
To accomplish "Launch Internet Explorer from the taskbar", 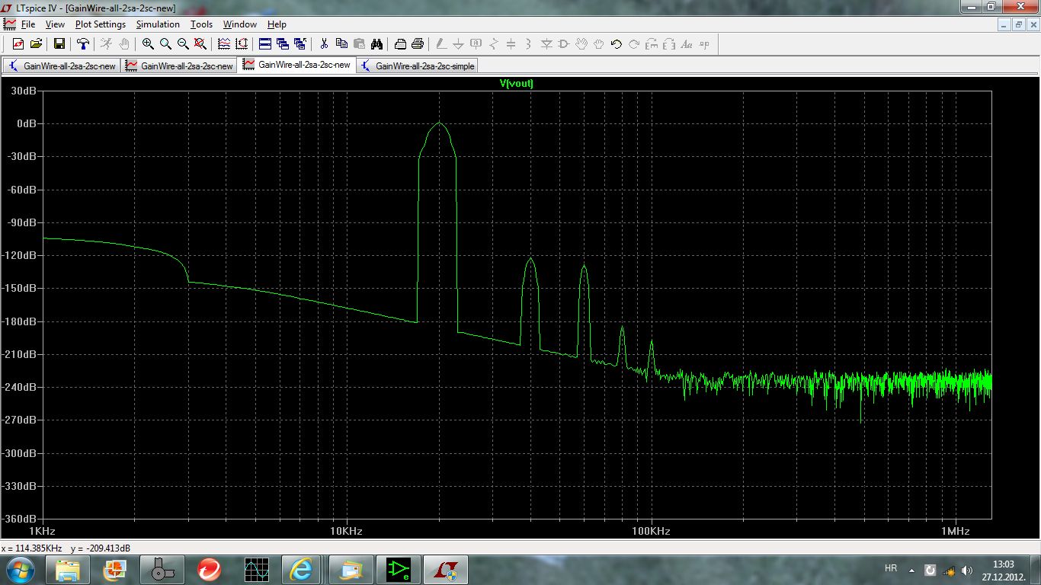I will (x=301, y=569).
